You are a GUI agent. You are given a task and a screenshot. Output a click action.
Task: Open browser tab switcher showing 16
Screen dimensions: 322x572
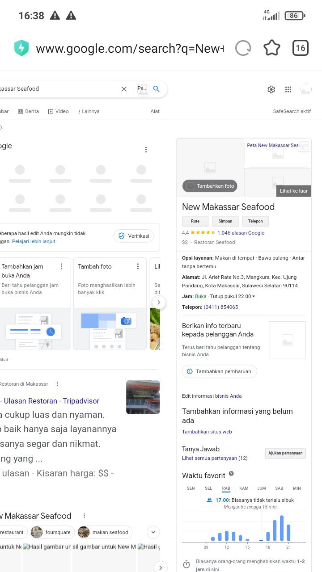[x=301, y=48]
